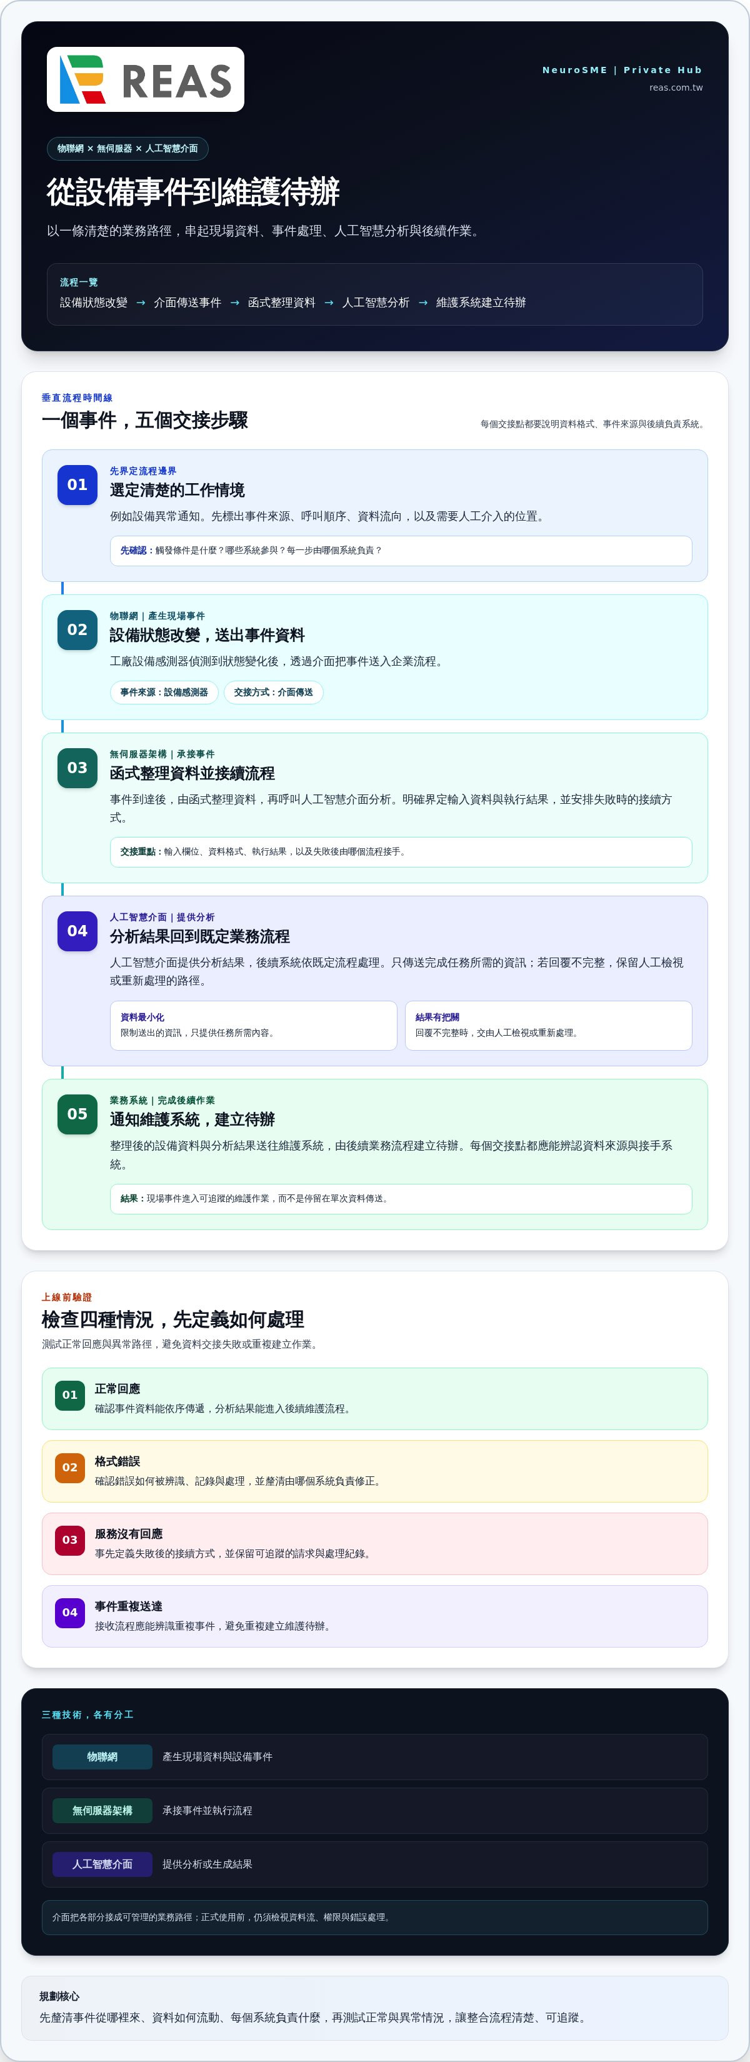Click '提供分析或生成結果' description
This screenshot has width=750, height=2062.
pos(207,1864)
